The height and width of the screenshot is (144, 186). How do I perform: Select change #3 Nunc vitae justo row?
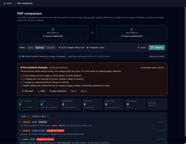pos(92,141)
